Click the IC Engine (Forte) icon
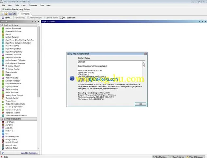The width and height of the screenshot is (207, 158). (3, 69)
